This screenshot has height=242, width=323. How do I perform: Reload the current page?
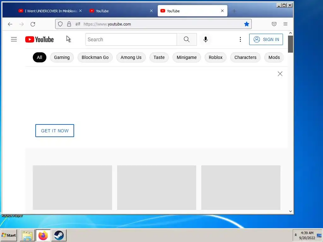33,24
